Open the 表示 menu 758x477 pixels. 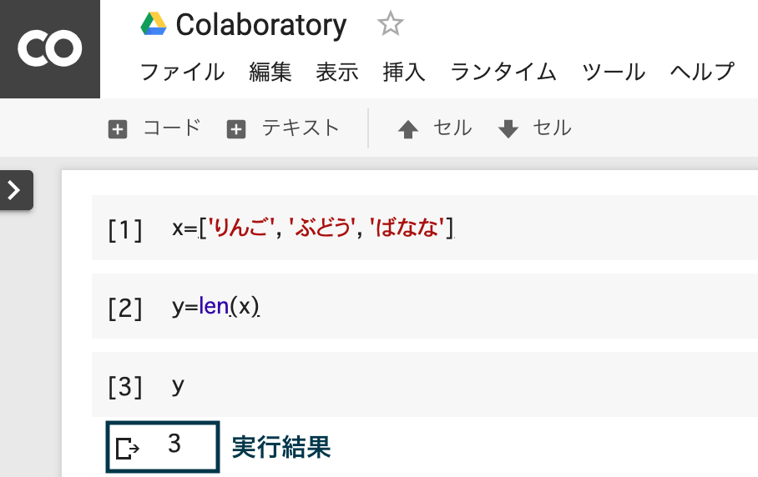pos(337,73)
